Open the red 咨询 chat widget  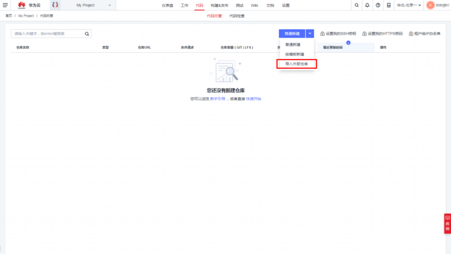pyautogui.click(x=447, y=223)
